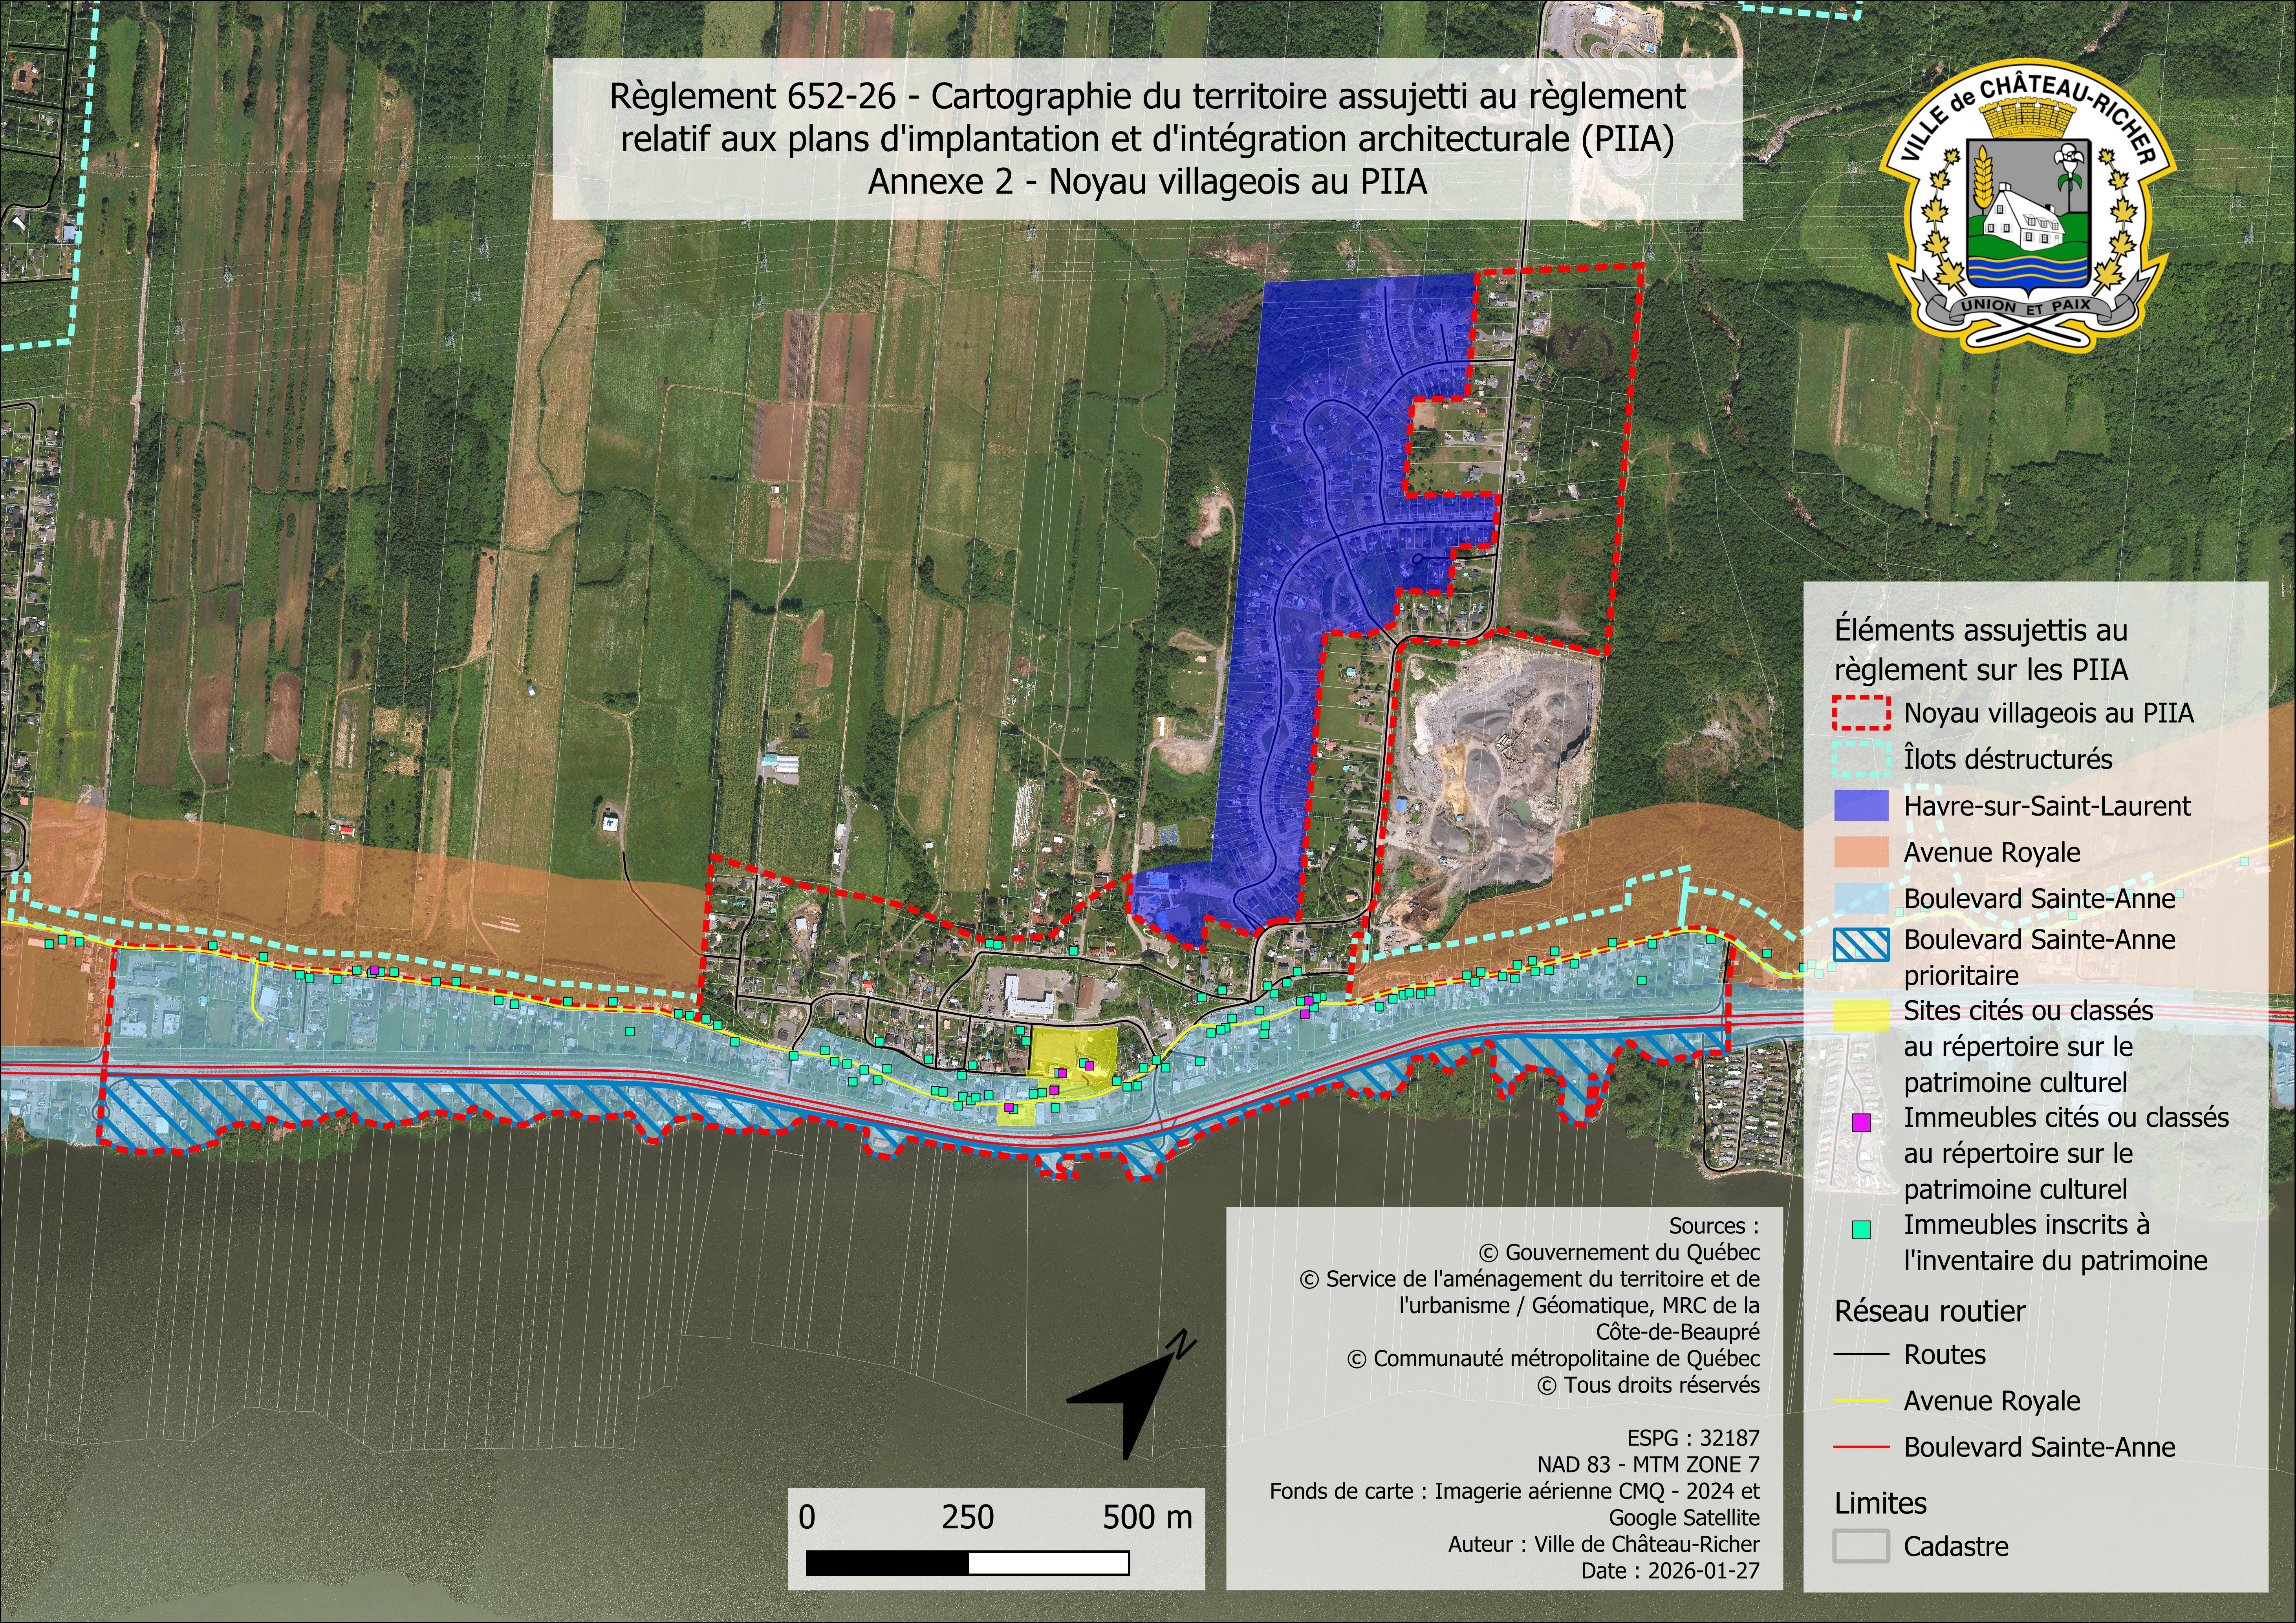
Task: Click the "Réseau routier" legend heading
Action: click(1930, 1311)
